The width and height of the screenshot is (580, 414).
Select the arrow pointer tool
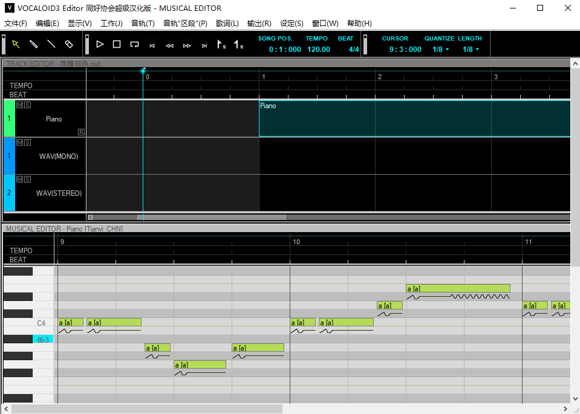click(16, 44)
